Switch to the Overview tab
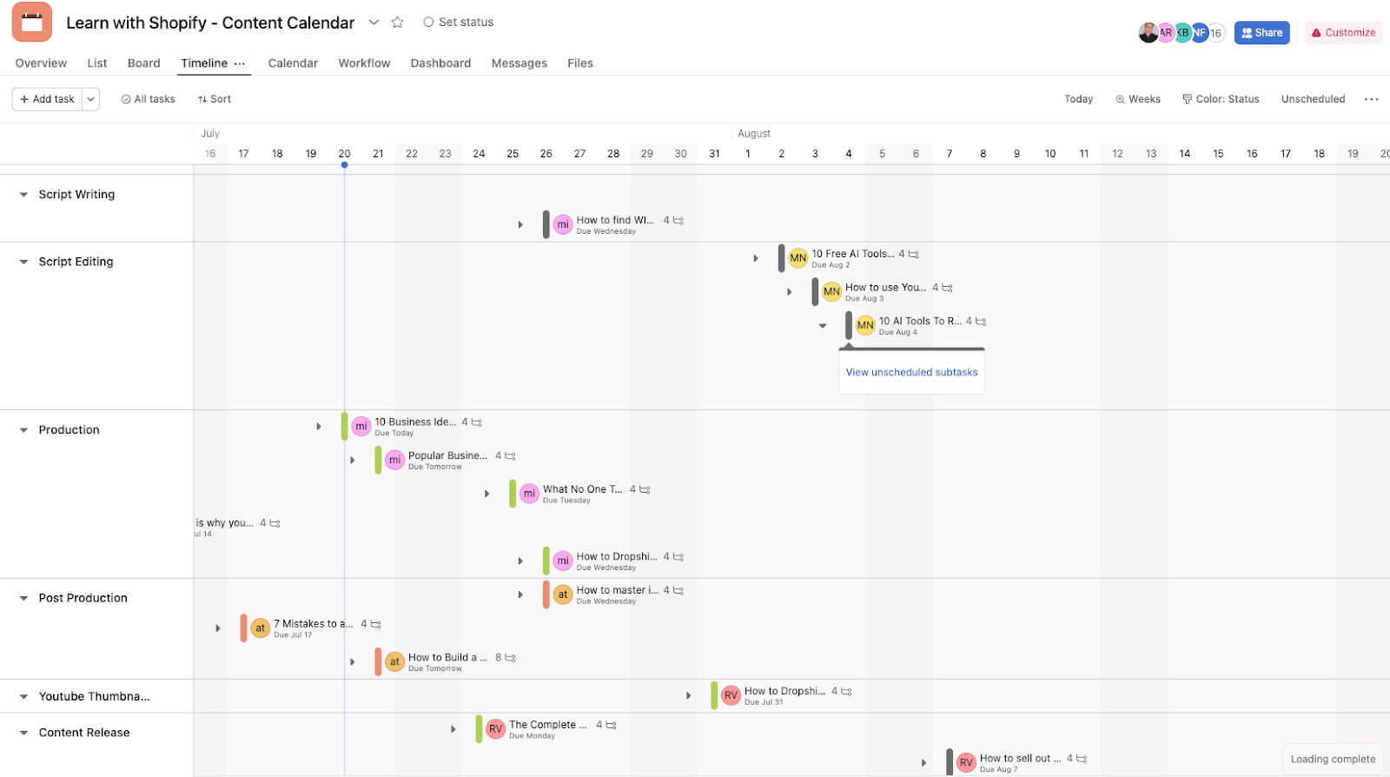 (x=41, y=63)
